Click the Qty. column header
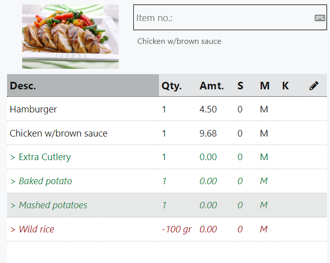Image resolution: width=330 pixels, height=263 pixels. 172,86
